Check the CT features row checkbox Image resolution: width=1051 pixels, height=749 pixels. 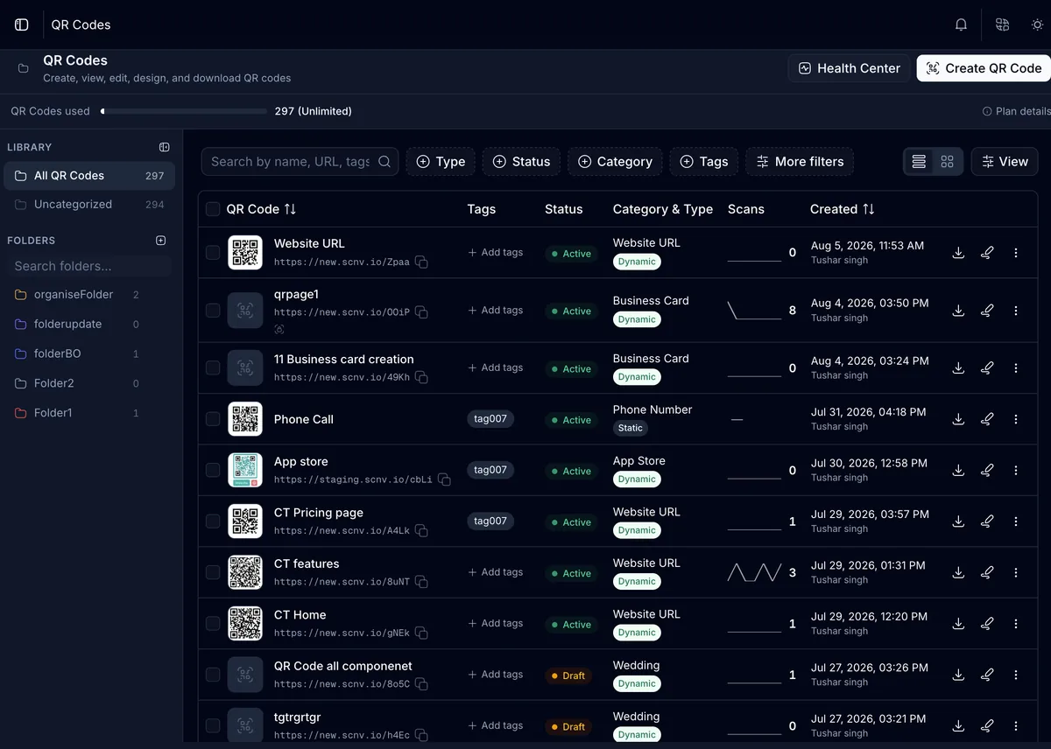(213, 572)
